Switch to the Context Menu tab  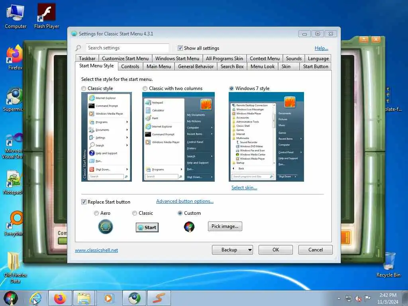[265, 59]
